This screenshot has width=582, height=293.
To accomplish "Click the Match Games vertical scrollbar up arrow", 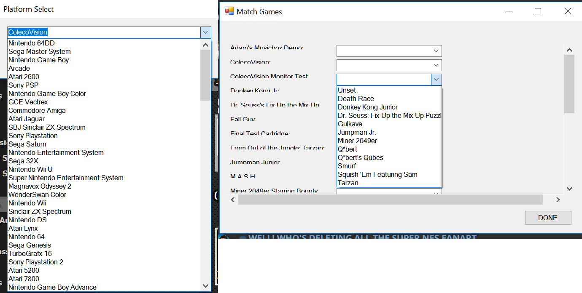I will pos(569,50).
